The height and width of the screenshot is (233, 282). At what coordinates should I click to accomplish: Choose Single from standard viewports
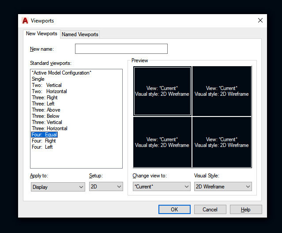pos(38,79)
